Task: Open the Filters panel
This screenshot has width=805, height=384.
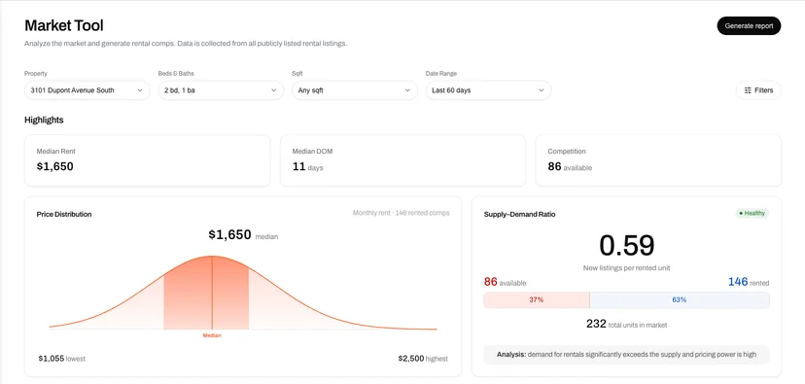Action: coord(758,90)
